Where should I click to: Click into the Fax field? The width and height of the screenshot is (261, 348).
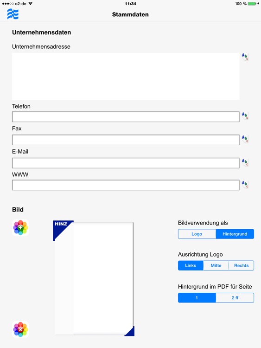126,140
